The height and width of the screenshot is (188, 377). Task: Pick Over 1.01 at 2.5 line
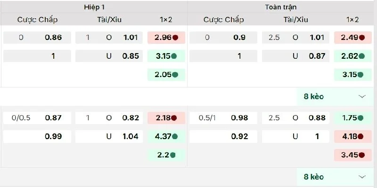pos(317,38)
